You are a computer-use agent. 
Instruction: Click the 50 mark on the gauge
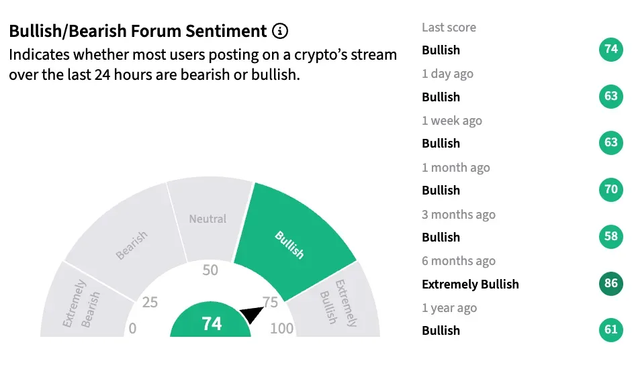coord(210,270)
